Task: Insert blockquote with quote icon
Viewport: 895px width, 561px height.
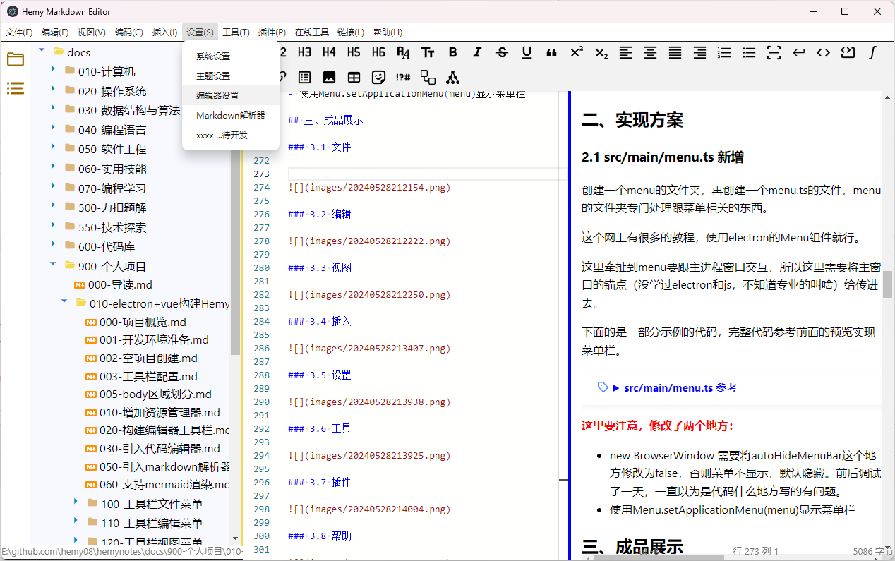Action: tap(551, 52)
